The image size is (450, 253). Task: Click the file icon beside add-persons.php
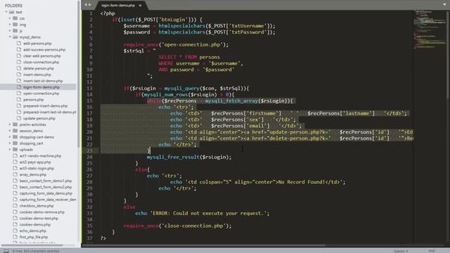[x=19, y=44]
